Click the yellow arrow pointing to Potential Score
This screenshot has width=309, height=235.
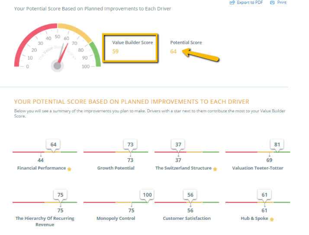tap(200, 55)
